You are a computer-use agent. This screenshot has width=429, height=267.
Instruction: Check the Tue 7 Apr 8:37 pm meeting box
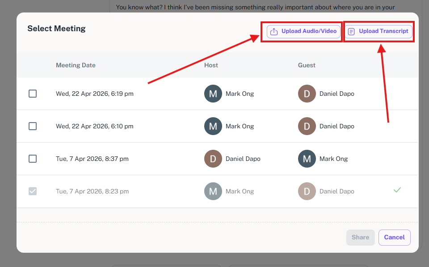[33, 159]
